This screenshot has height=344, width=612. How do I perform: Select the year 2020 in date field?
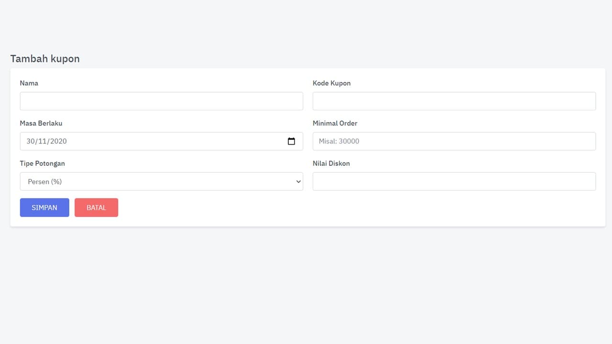point(58,141)
